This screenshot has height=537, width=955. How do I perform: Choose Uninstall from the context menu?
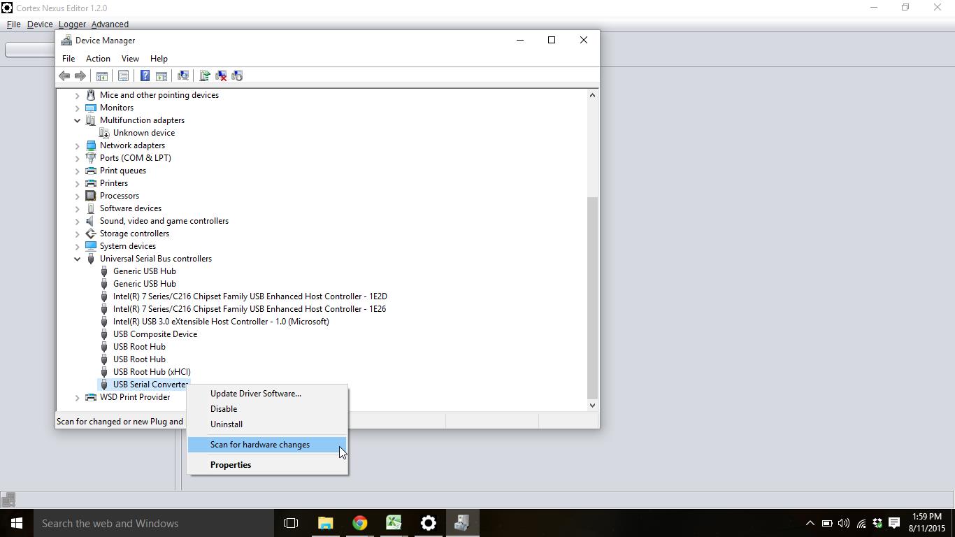(227, 424)
